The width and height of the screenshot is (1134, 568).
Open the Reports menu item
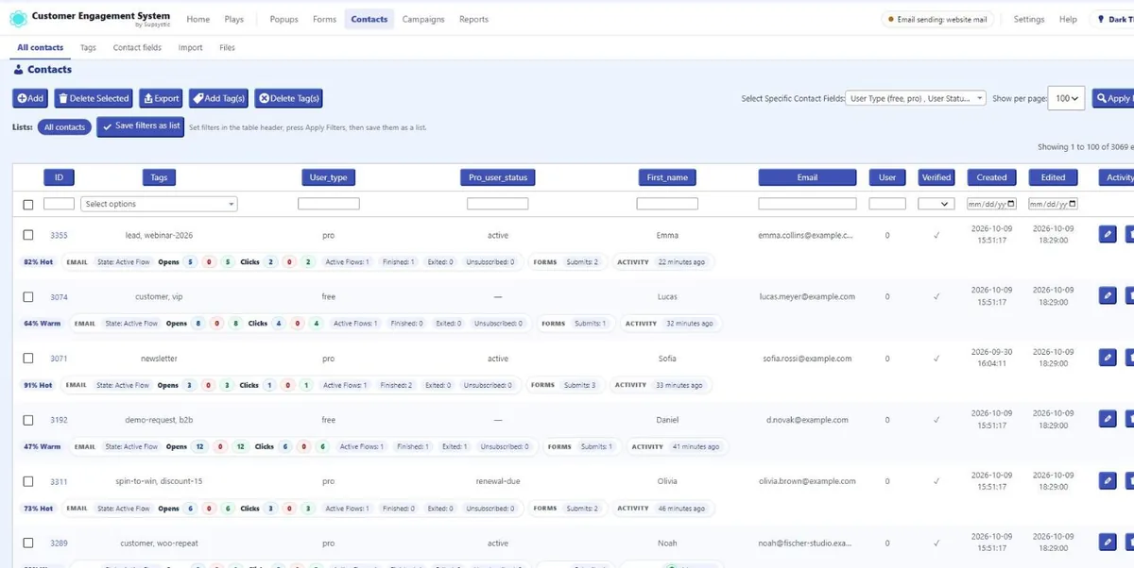coord(473,19)
